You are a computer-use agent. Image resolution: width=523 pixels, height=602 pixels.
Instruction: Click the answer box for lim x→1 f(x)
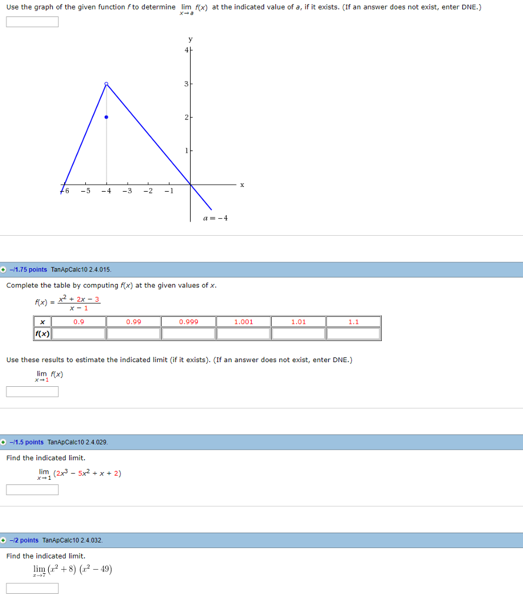32,392
